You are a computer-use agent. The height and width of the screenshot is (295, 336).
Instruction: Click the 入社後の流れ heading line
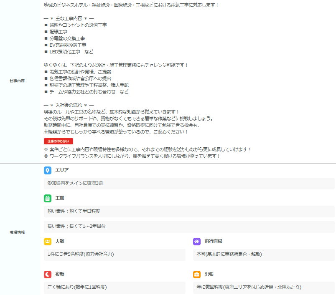point(69,105)
